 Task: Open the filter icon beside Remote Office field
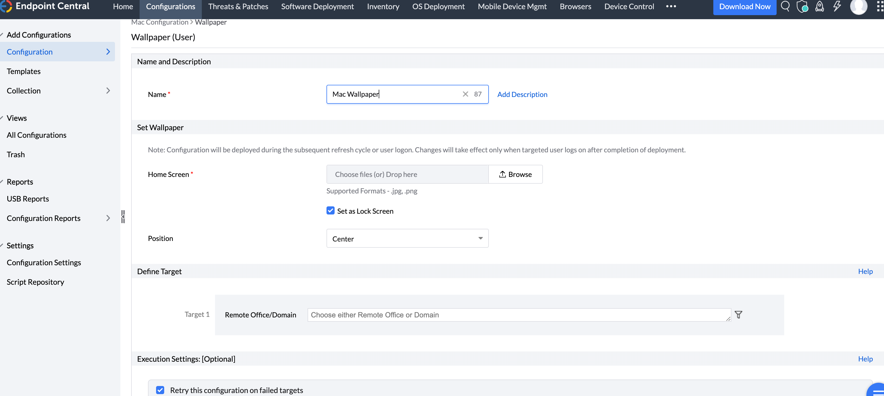[x=739, y=314]
